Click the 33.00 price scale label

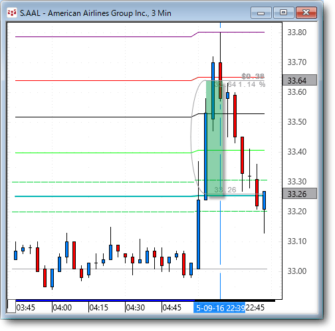point(297,271)
